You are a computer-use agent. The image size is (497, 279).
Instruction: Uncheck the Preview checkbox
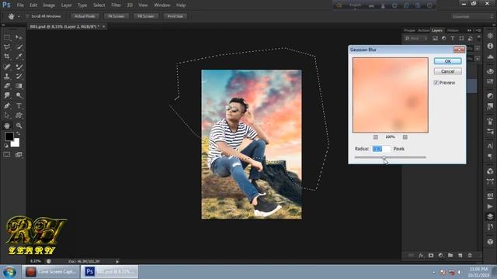(436, 83)
